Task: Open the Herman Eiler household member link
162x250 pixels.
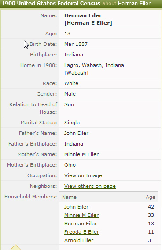Action: point(81,224)
